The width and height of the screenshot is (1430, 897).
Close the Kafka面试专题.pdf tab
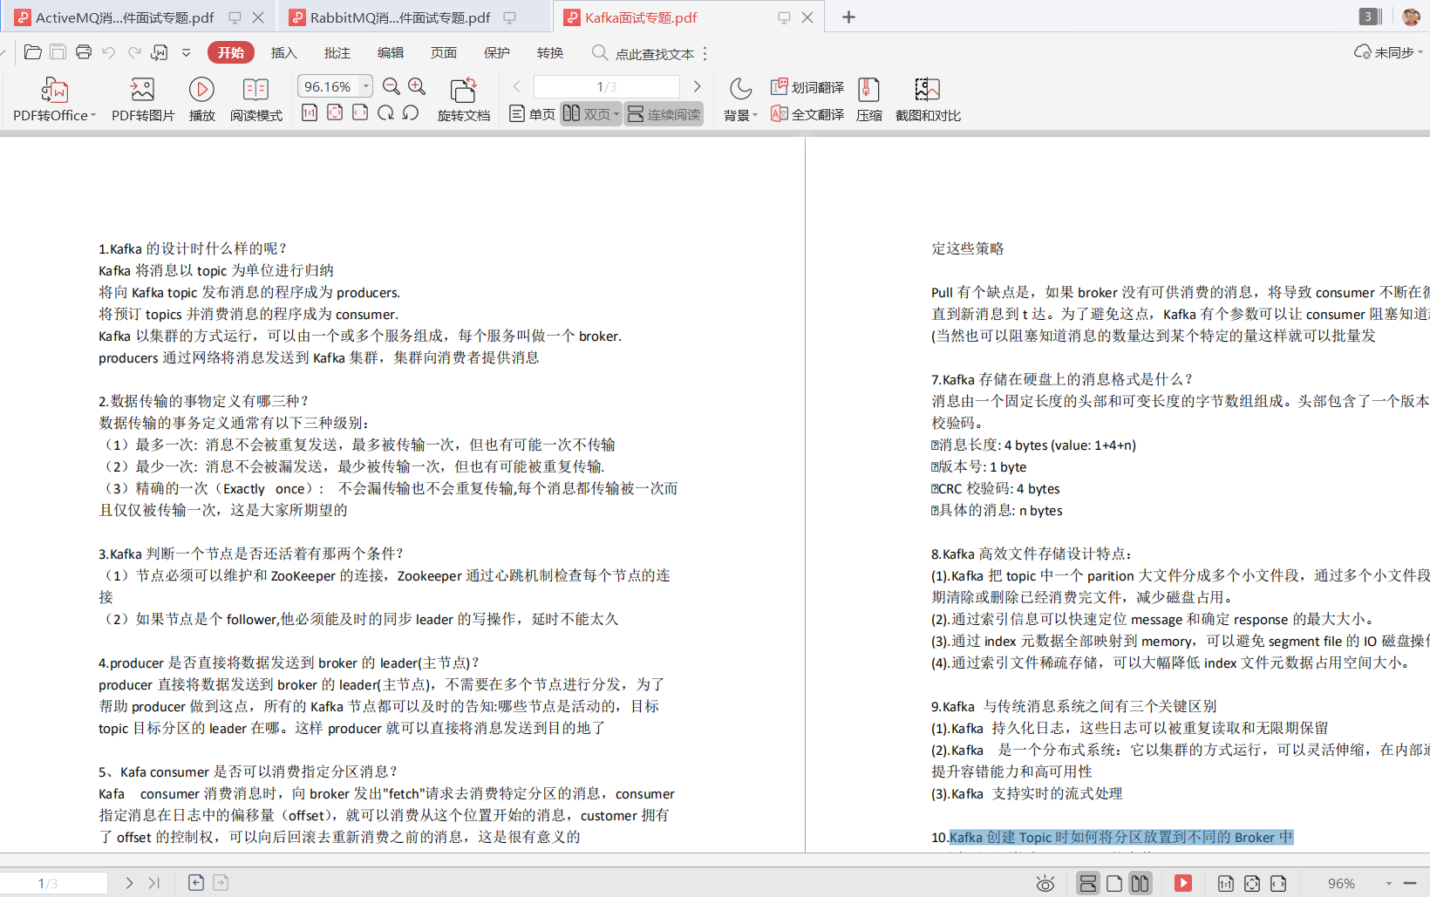click(x=807, y=17)
